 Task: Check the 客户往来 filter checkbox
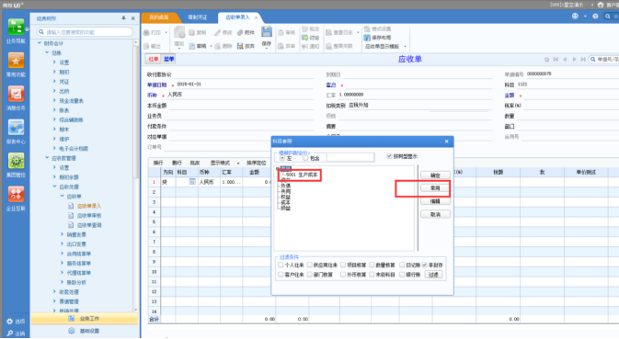[281, 275]
